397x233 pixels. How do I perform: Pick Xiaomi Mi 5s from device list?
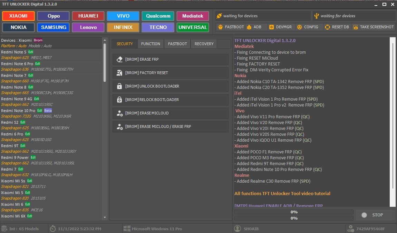13,181
